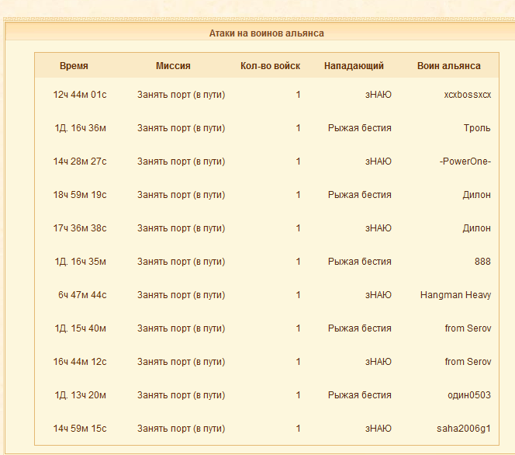This screenshot has height=455, width=515.
Task: Click mission Занять порт in xcxbossxcx row
Action: [x=181, y=95]
